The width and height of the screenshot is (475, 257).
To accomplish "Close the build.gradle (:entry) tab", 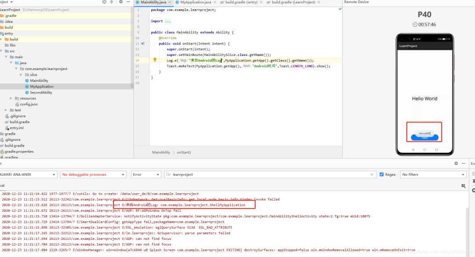I will 261,2.
